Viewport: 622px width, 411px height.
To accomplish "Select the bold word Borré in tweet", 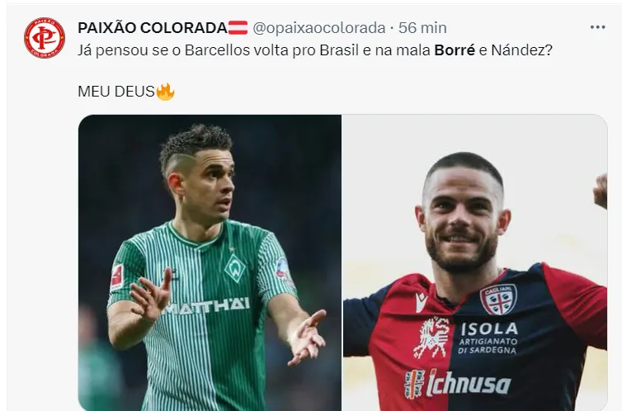I will click(x=455, y=50).
